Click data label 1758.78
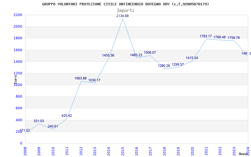The height and width of the screenshot is (157, 251). pyautogui.click(x=234, y=38)
